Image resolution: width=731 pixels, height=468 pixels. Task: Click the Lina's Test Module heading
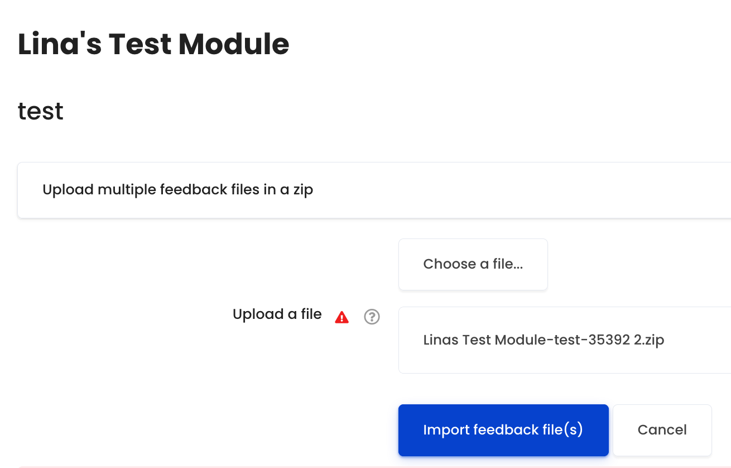coord(153,44)
